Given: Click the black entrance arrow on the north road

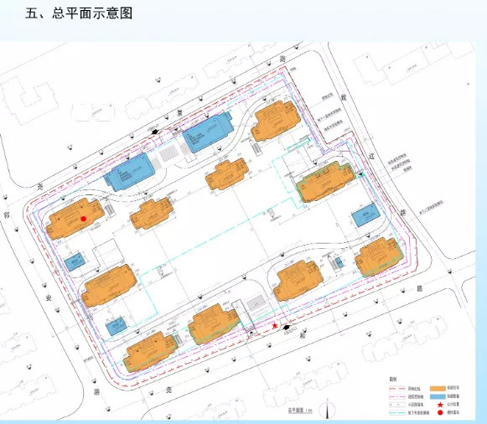Looking at the screenshot, I should tap(155, 132).
